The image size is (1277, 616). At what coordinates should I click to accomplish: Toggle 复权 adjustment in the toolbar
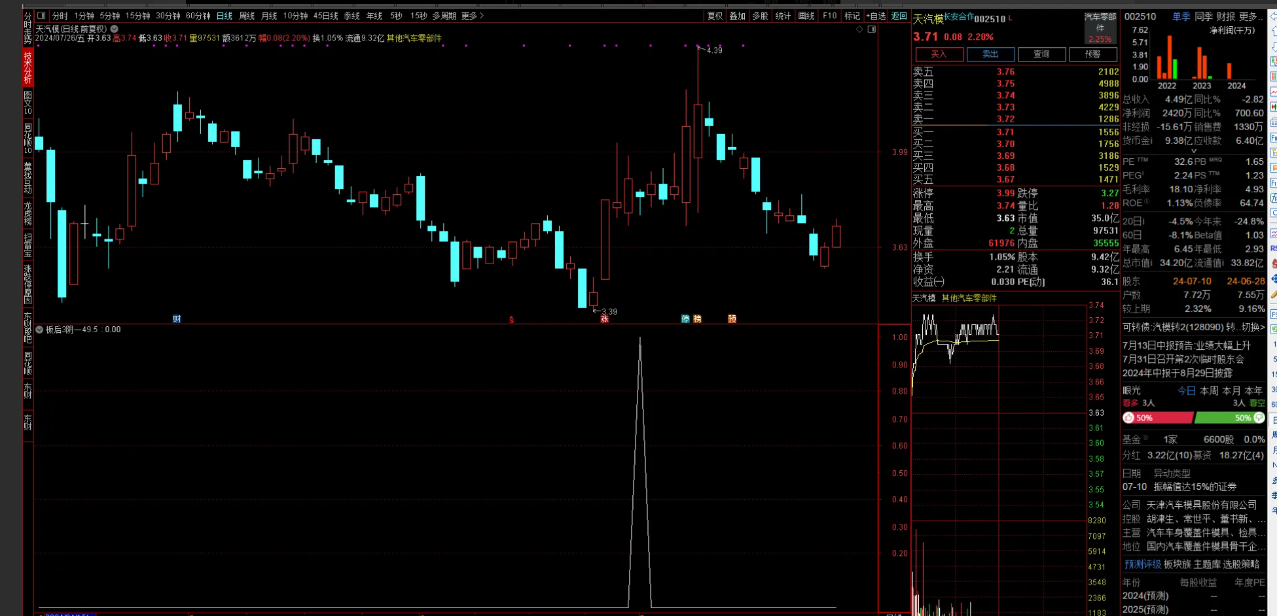[x=715, y=16]
